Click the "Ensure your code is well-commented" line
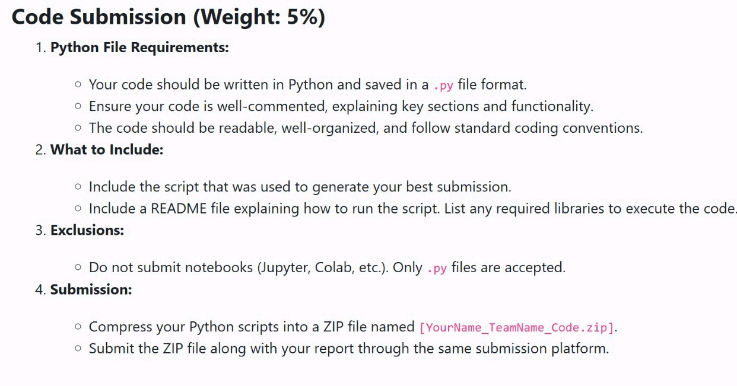Viewport: 737px width, 386px height. click(x=341, y=107)
